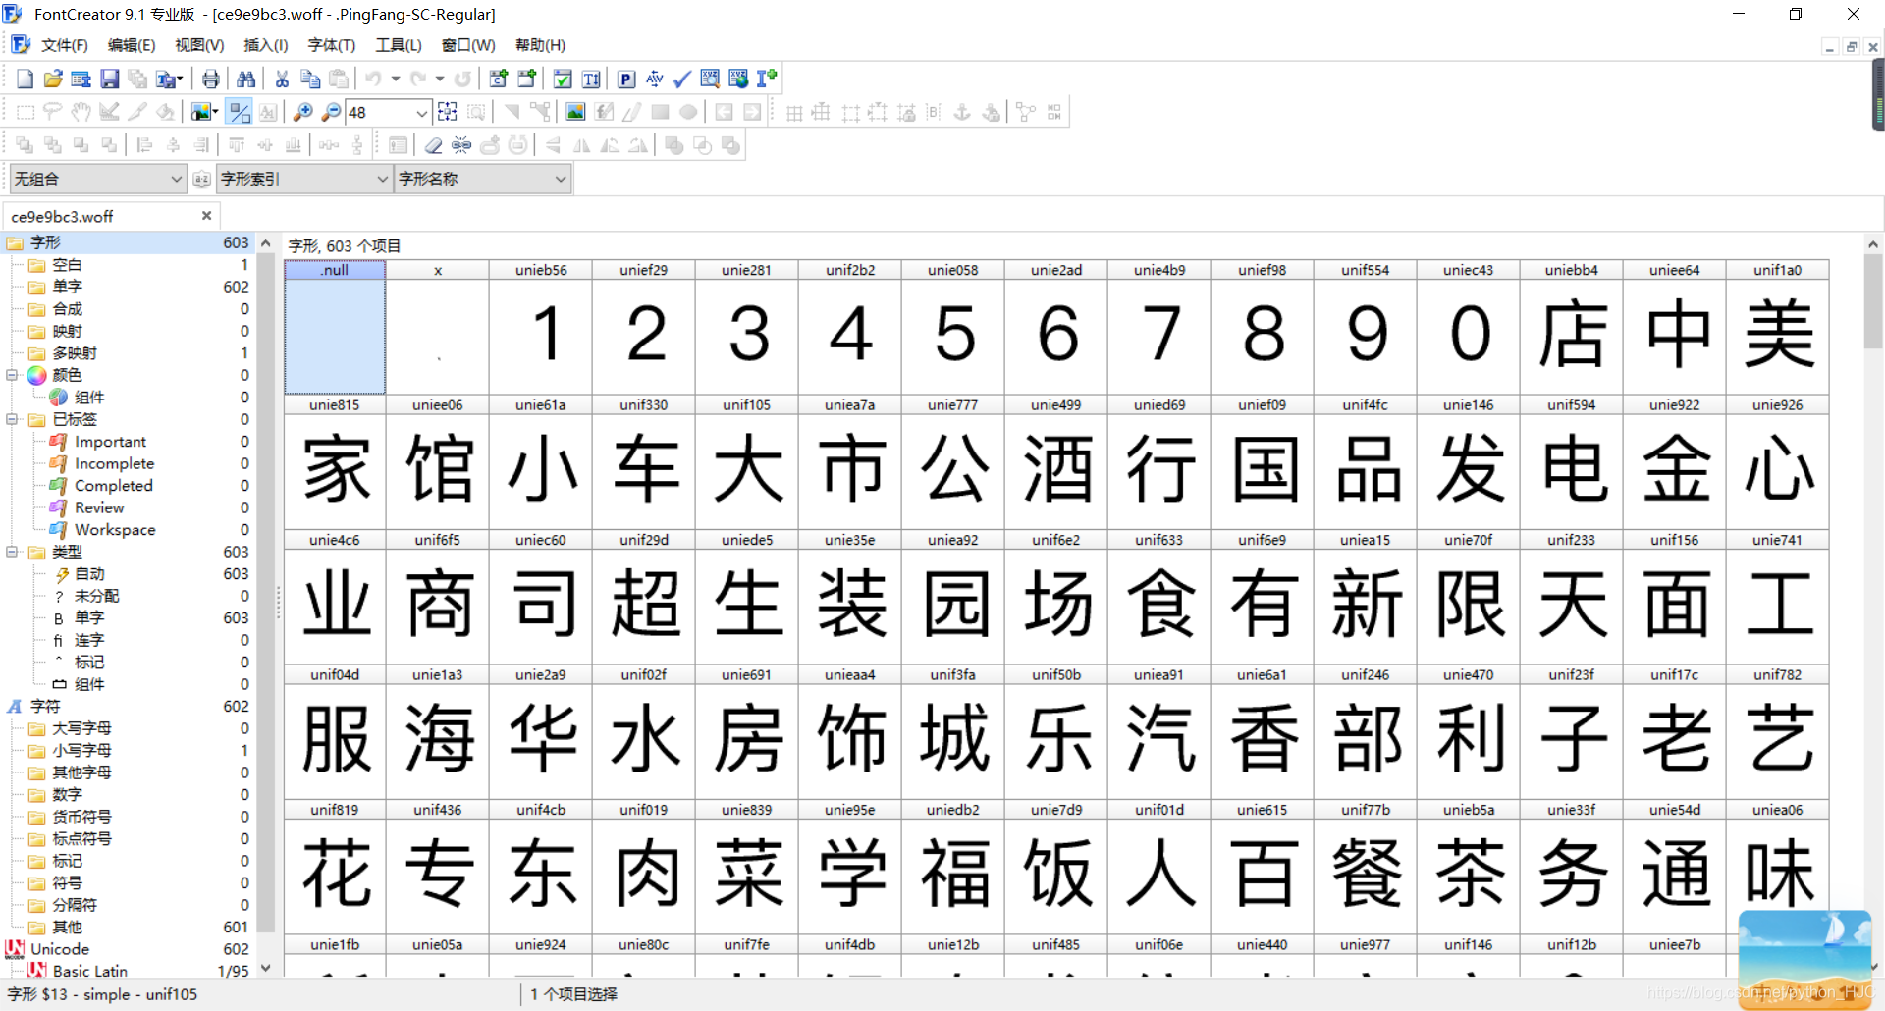Open the AV kerning tool
The image size is (1885, 1011).
coord(655,79)
